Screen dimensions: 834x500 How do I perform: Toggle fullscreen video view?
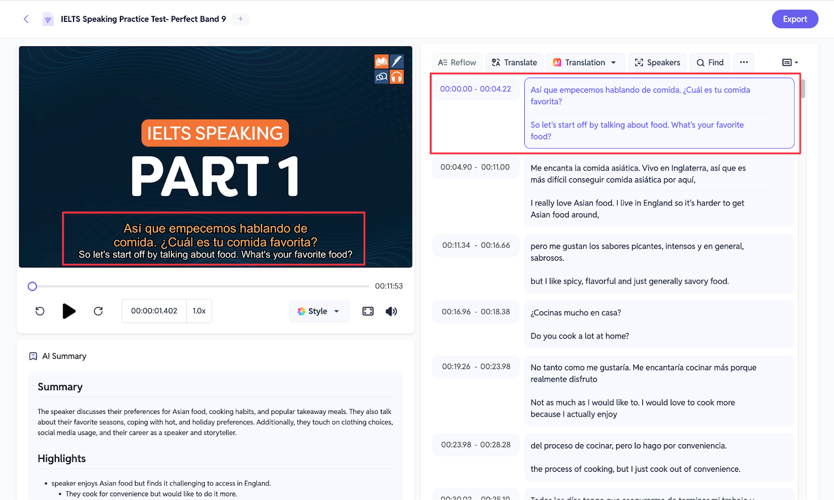coord(368,311)
